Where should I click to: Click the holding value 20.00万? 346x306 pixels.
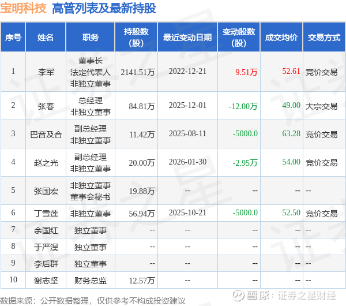[142, 163]
